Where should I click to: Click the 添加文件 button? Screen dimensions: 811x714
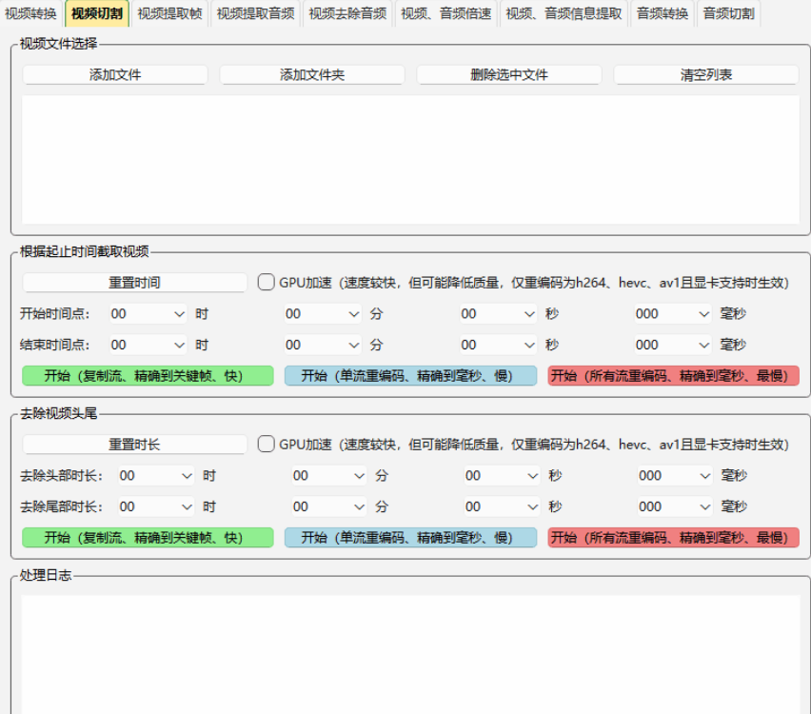coord(115,75)
